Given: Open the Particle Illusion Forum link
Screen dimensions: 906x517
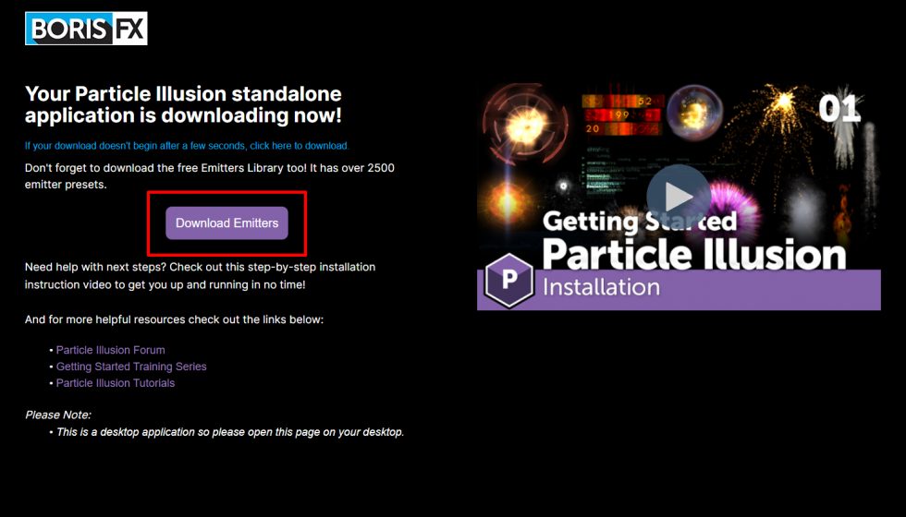Looking at the screenshot, I should [110, 350].
